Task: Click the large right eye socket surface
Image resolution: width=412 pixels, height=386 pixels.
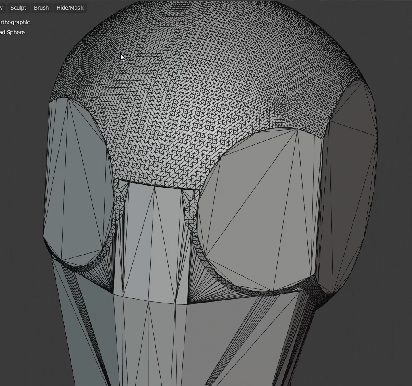Action: [258, 210]
